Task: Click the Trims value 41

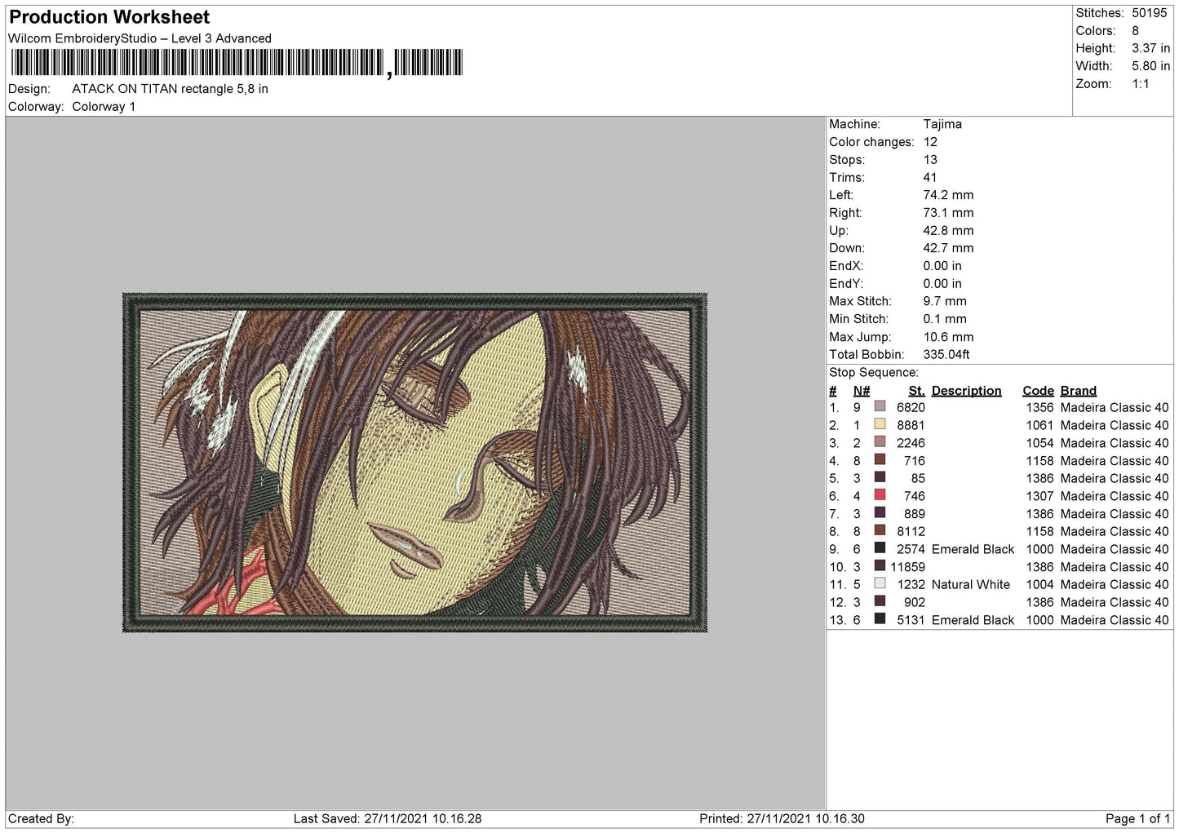Action: 930,178
